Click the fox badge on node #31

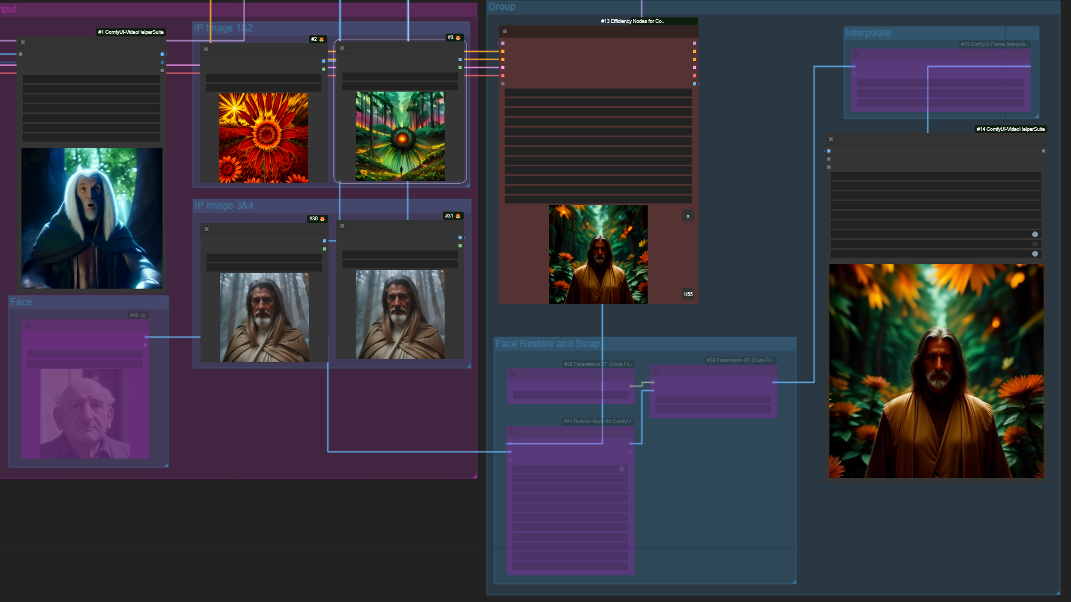tap(458, 216)
